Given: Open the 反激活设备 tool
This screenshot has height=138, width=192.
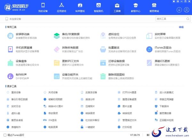Looking at the screenshot, I should (x=89, y=92).
